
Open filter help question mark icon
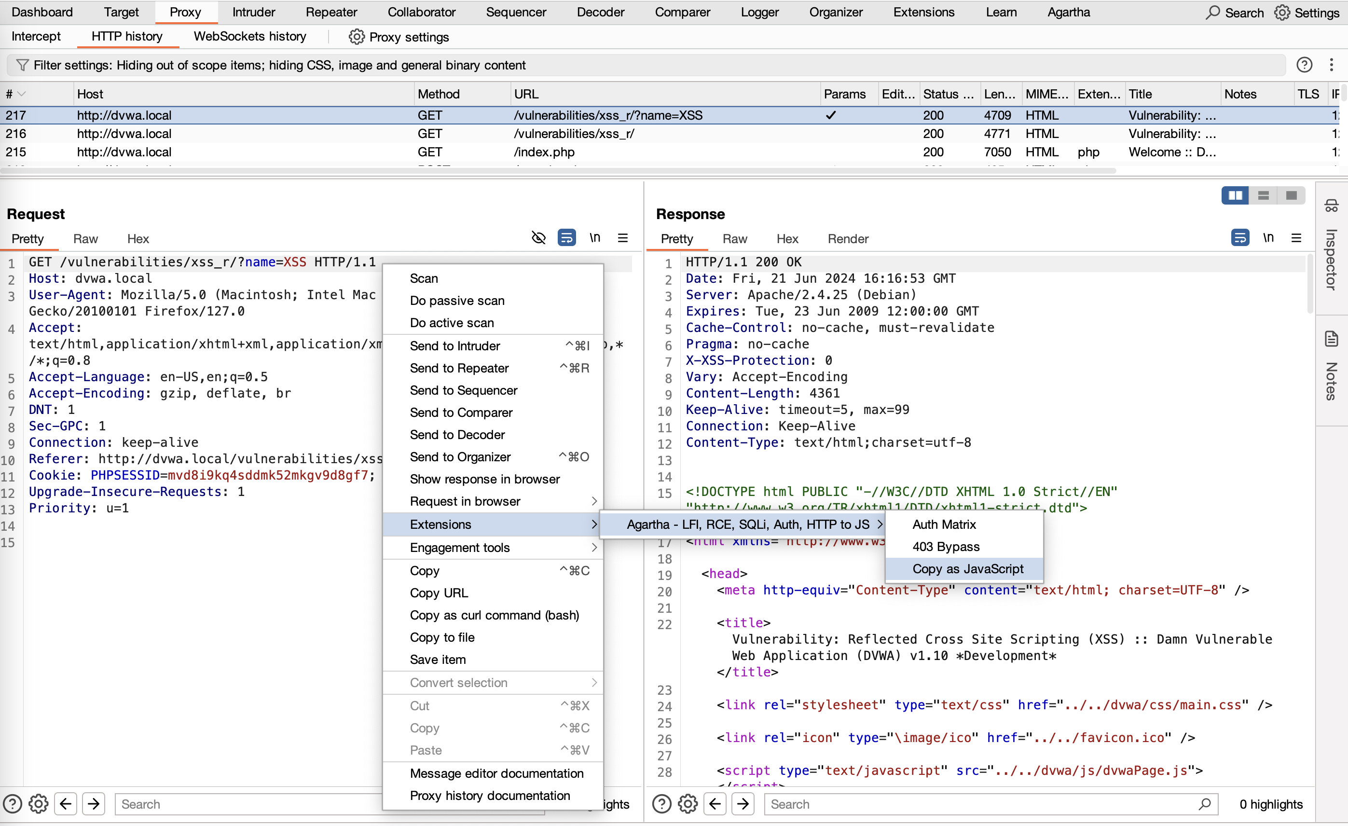pyautogui.click(x=1304, y=65)
